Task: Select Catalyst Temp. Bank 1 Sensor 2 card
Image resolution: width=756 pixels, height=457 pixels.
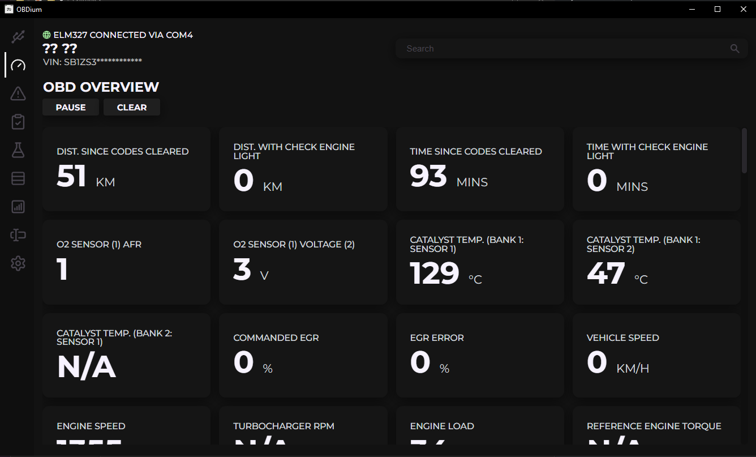Action: pos(656,262)
